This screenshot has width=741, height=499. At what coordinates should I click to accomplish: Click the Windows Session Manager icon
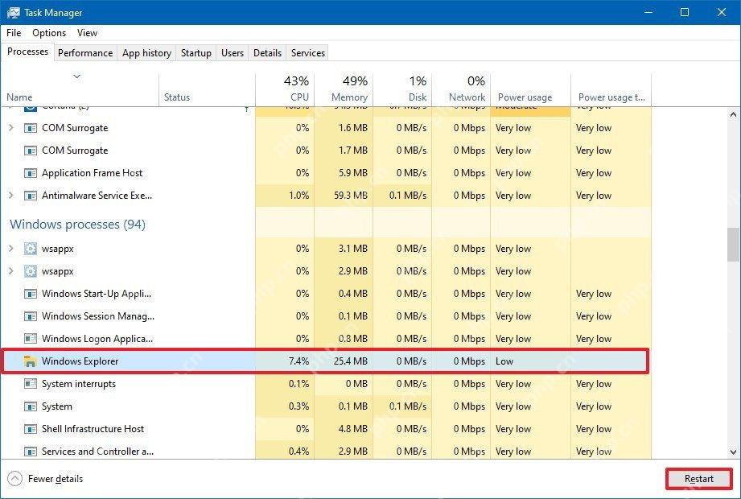[x=31, y=316]
